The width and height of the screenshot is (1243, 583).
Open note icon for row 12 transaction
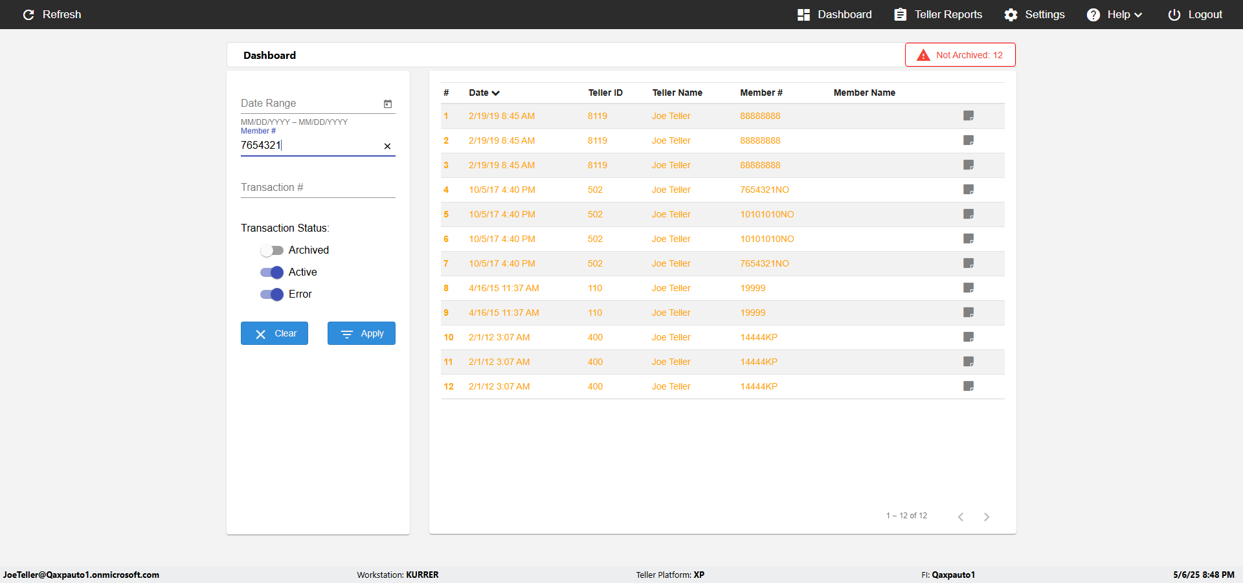click(969, 386)
